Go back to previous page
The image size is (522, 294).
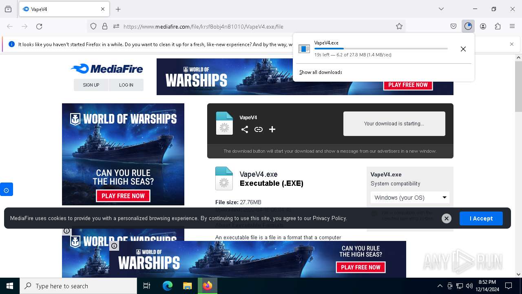click(x=10, y=27)
